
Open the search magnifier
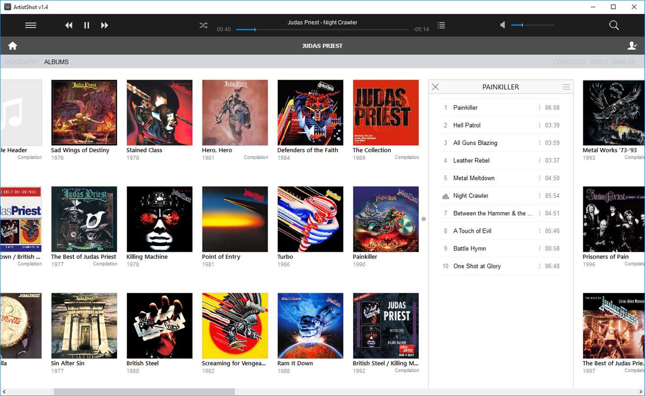pos(614,25)
